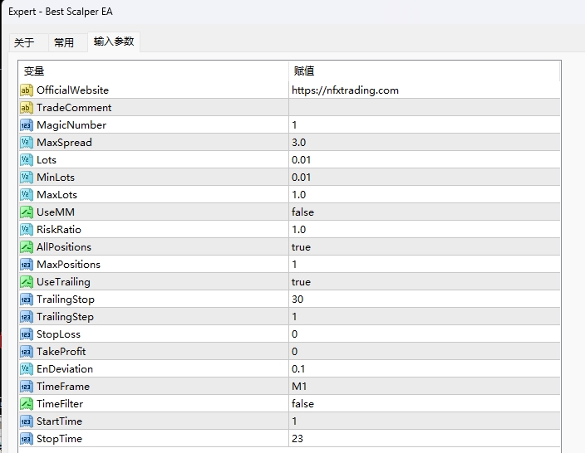This screenshot has width=585, height=453.
Task: Click the TrailingStop integer icon
Action: tap(26, 300)
